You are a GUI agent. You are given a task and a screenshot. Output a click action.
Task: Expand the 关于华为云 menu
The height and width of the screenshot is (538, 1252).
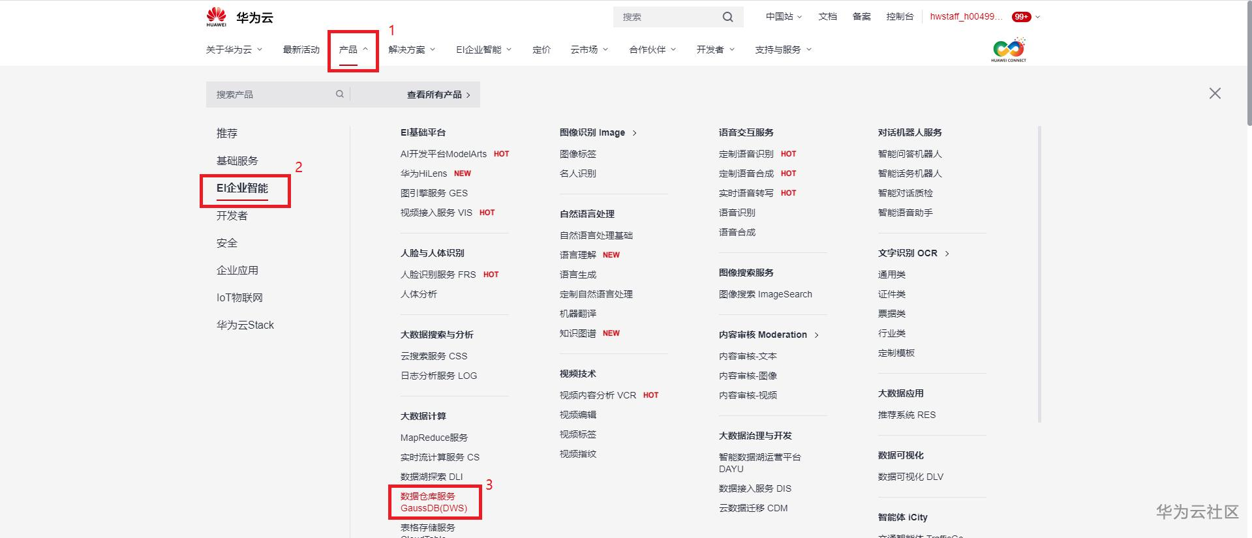(234, 50)
